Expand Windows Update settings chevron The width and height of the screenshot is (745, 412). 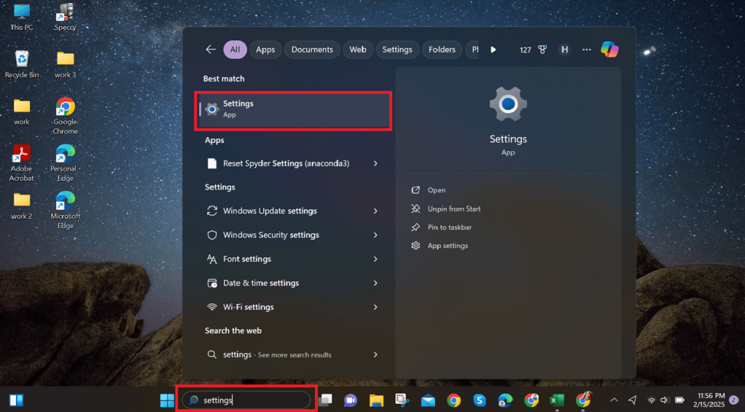(x=375, y=211)
